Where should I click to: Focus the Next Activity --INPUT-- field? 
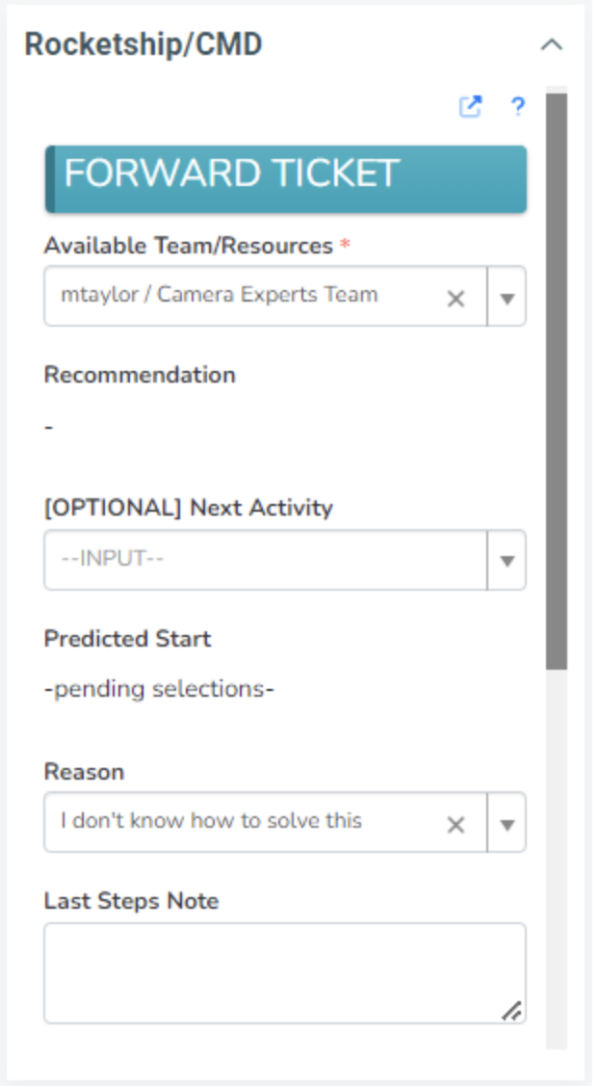260,560
